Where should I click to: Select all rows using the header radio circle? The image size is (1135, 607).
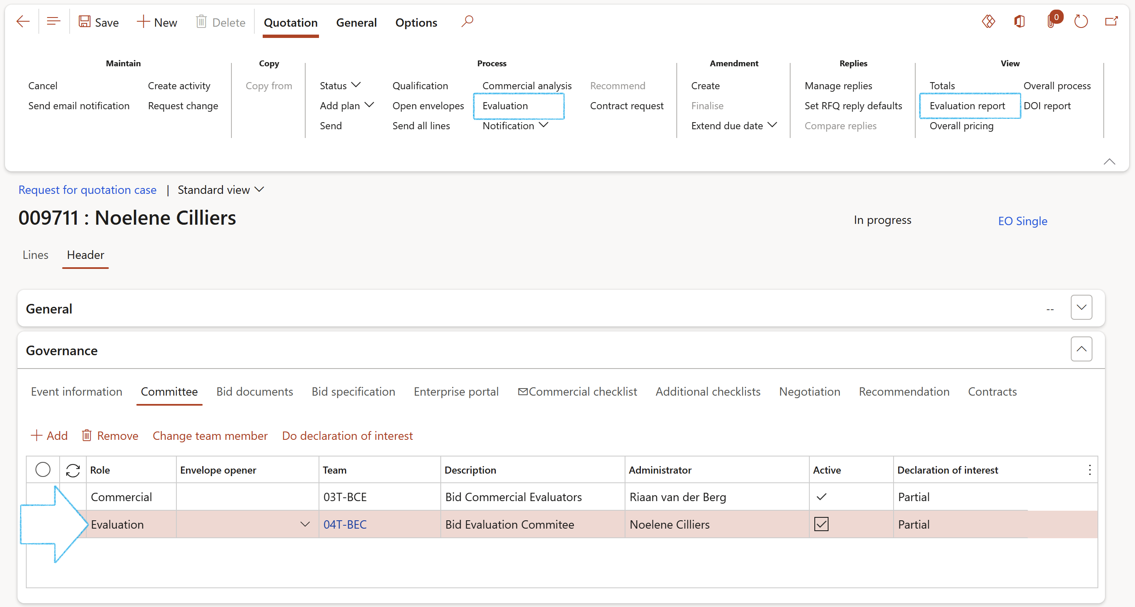(43, 469)
